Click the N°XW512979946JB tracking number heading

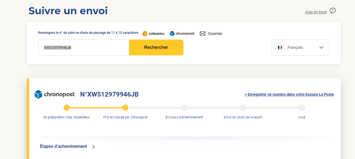pyautogui.click(x=109, y=94)
